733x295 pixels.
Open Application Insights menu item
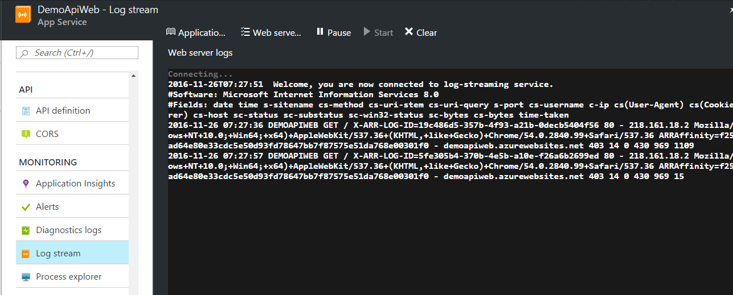75,184
